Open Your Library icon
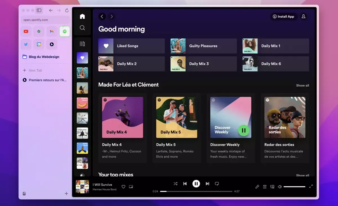The height and width of the screenshot is (206, 338). pyautogui.click(x=82, y=44)
